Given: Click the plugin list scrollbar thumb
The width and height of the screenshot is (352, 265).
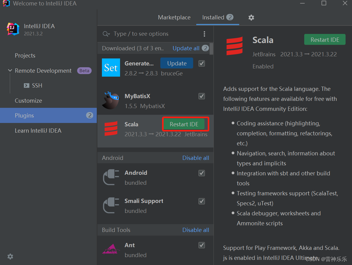Looking at the screenshot, I should click(x=211, y=48).
